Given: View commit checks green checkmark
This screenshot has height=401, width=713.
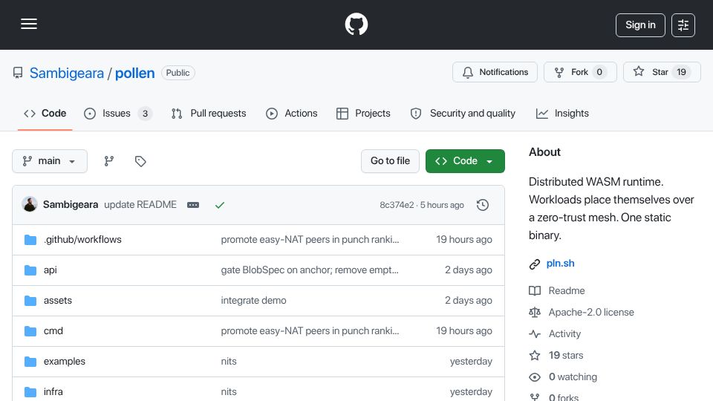Looking at the screenshot, I should pos(220,205).
